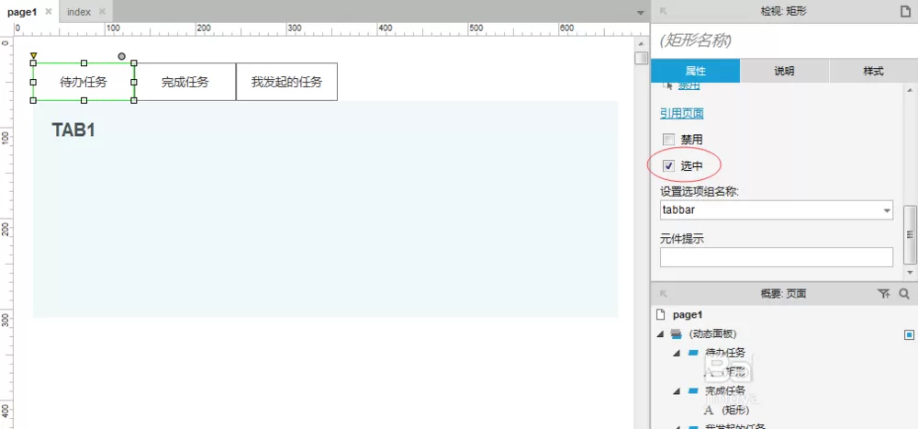
Task: Select the 完成任务 state row label
Action: click(x=725, y=391)
